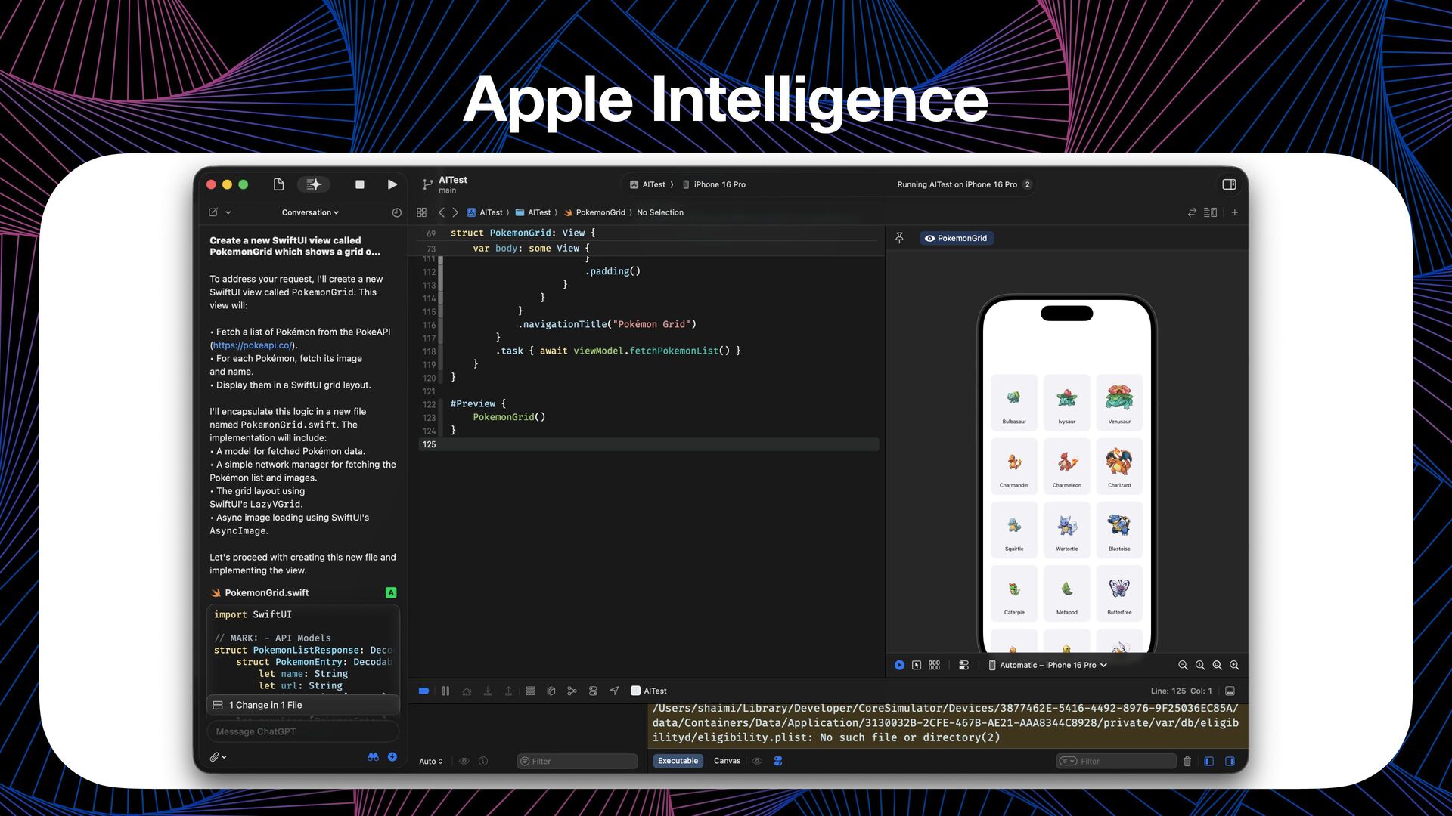Toggle the blue lightning auto-apply icon
The height and width of the screenshot is (816, 1452).
(x=392, y=756)
